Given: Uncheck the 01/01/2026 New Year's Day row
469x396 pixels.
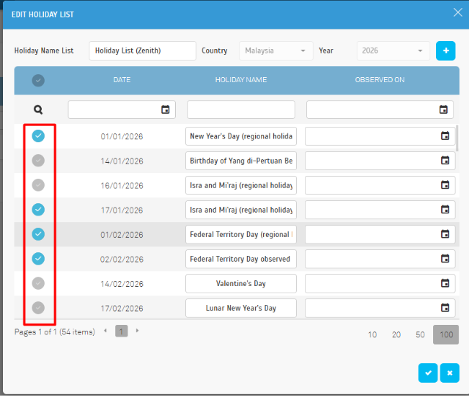Looking at the screenshot, I should (x=38, y=136).
